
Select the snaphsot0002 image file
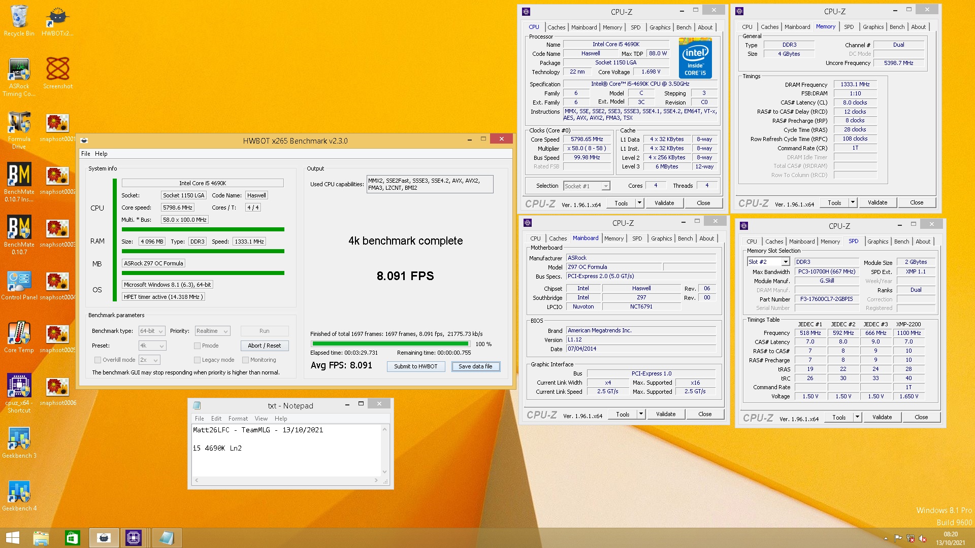coord(57,180)
